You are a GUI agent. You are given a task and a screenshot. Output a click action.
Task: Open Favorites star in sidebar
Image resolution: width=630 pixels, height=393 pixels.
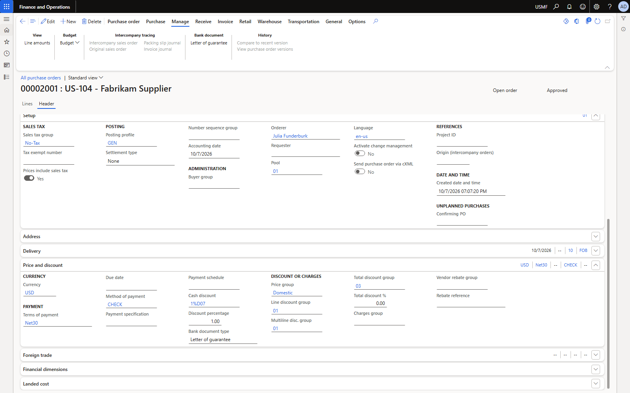[x=7, y=42]
